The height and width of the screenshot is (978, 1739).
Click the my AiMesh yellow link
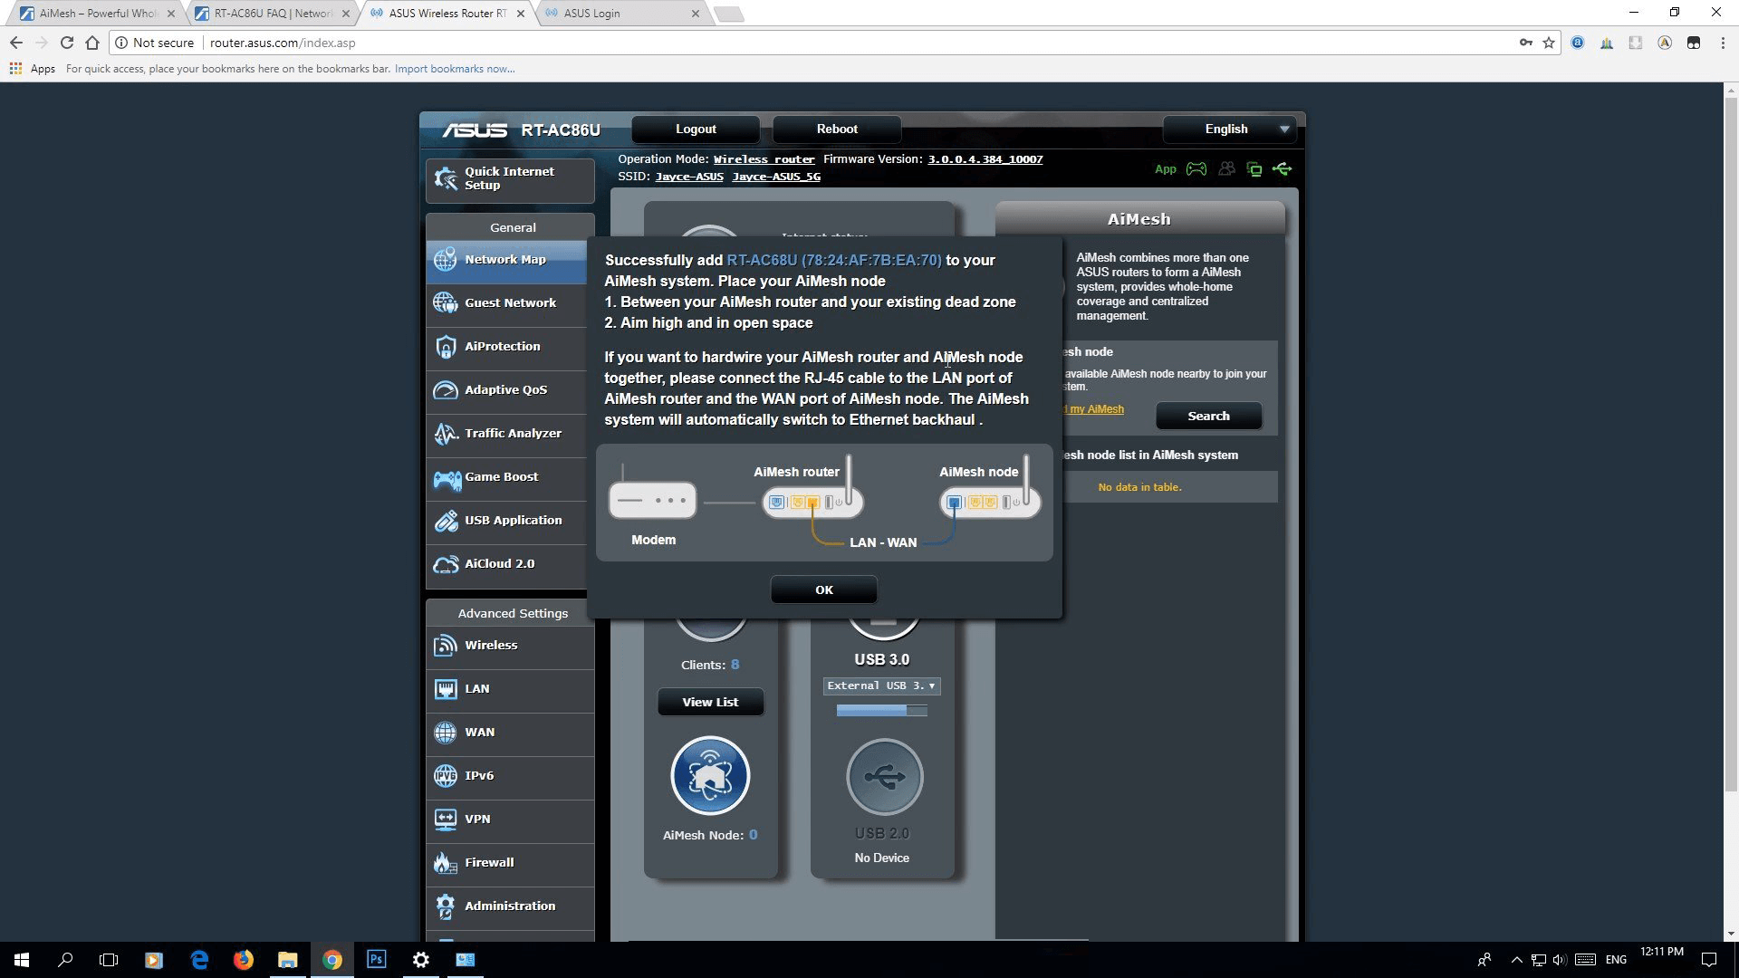tap(1096, 409)
